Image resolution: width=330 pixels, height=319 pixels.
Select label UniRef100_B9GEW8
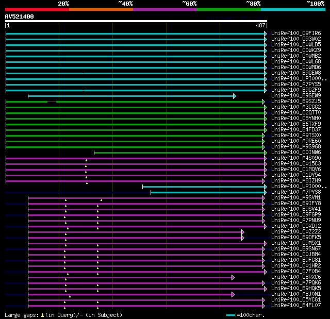click(x=296, y=73)
